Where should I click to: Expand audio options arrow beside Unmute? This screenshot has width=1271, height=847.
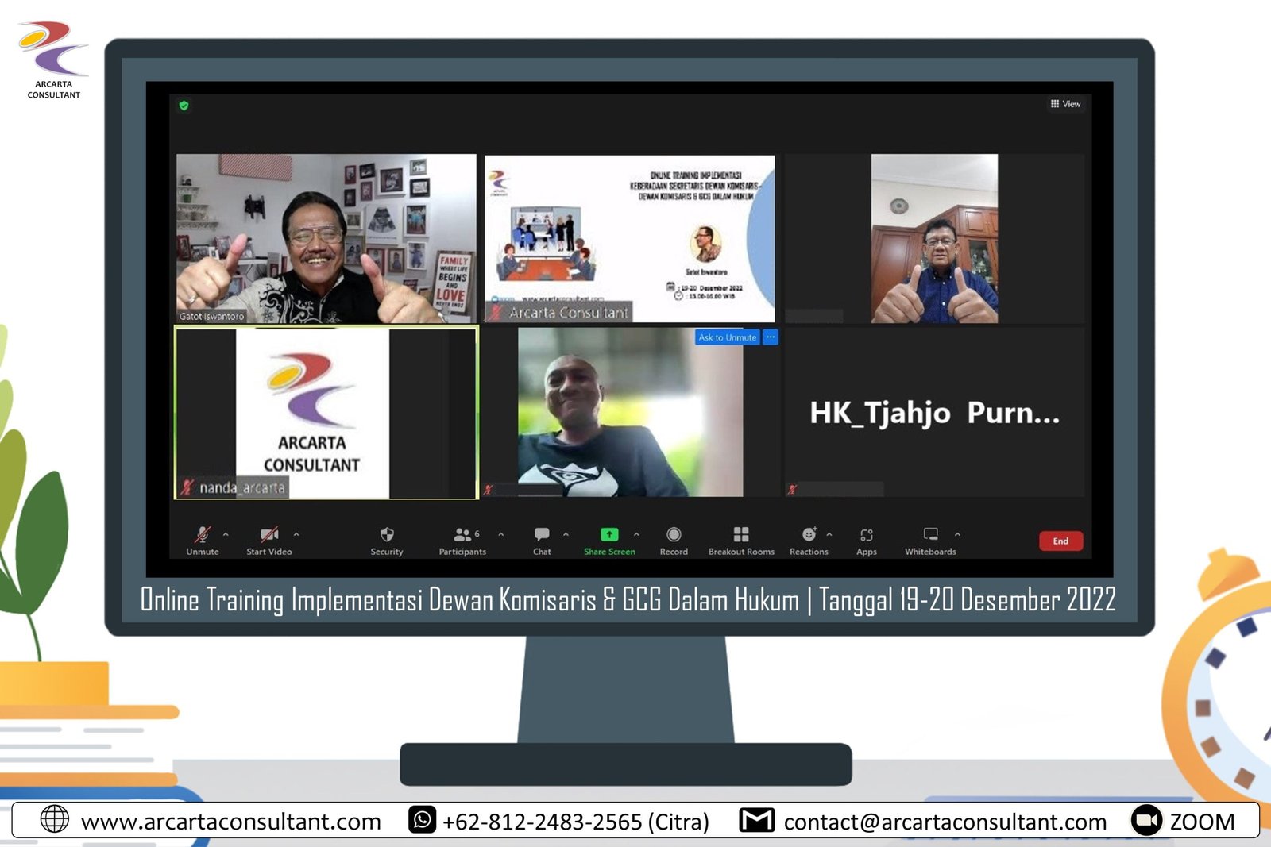[226, 534]
